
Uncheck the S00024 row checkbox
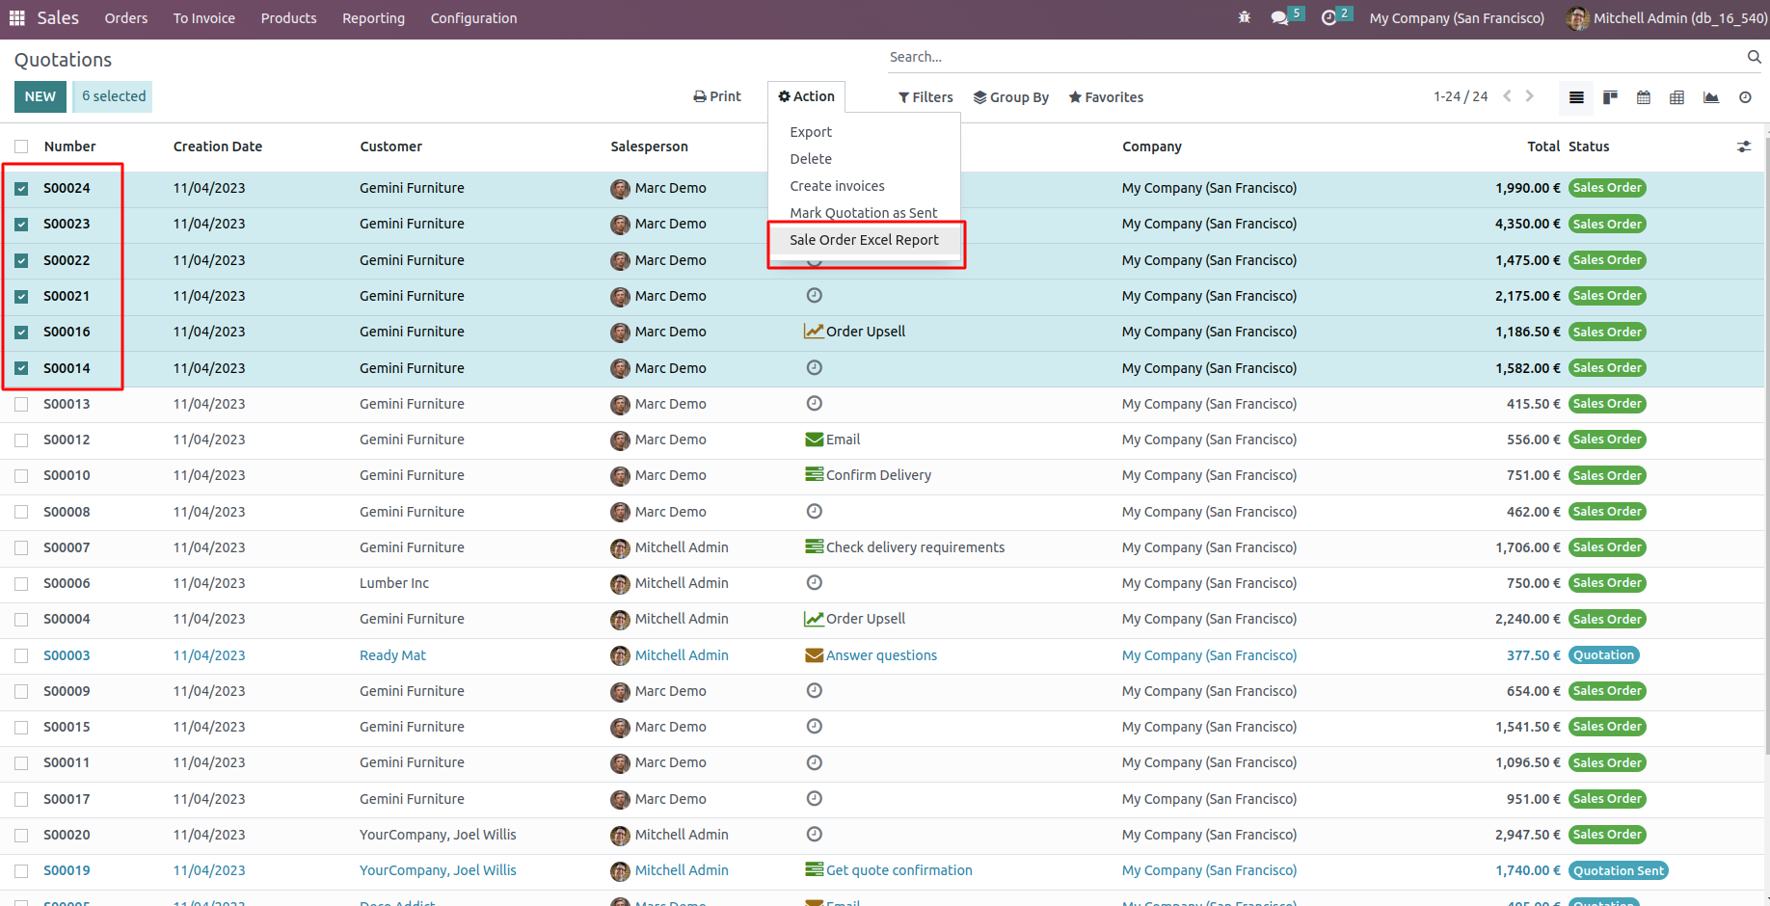21,189
